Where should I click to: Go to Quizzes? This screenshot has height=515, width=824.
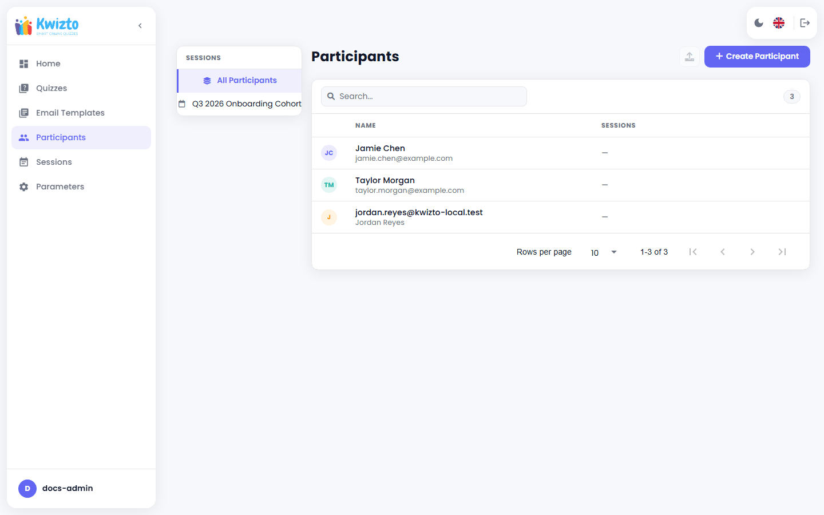pos(81,88)
